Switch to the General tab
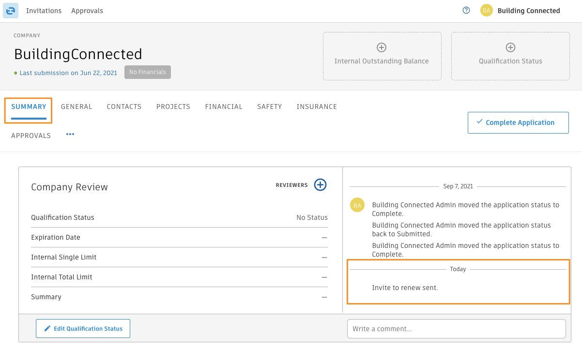 [77, 107]
